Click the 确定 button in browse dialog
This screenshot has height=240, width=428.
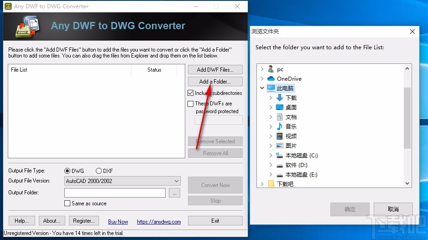click(350, 209)
